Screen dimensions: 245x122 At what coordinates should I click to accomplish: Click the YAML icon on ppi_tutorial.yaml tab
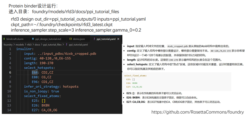(x=94, y=39)
